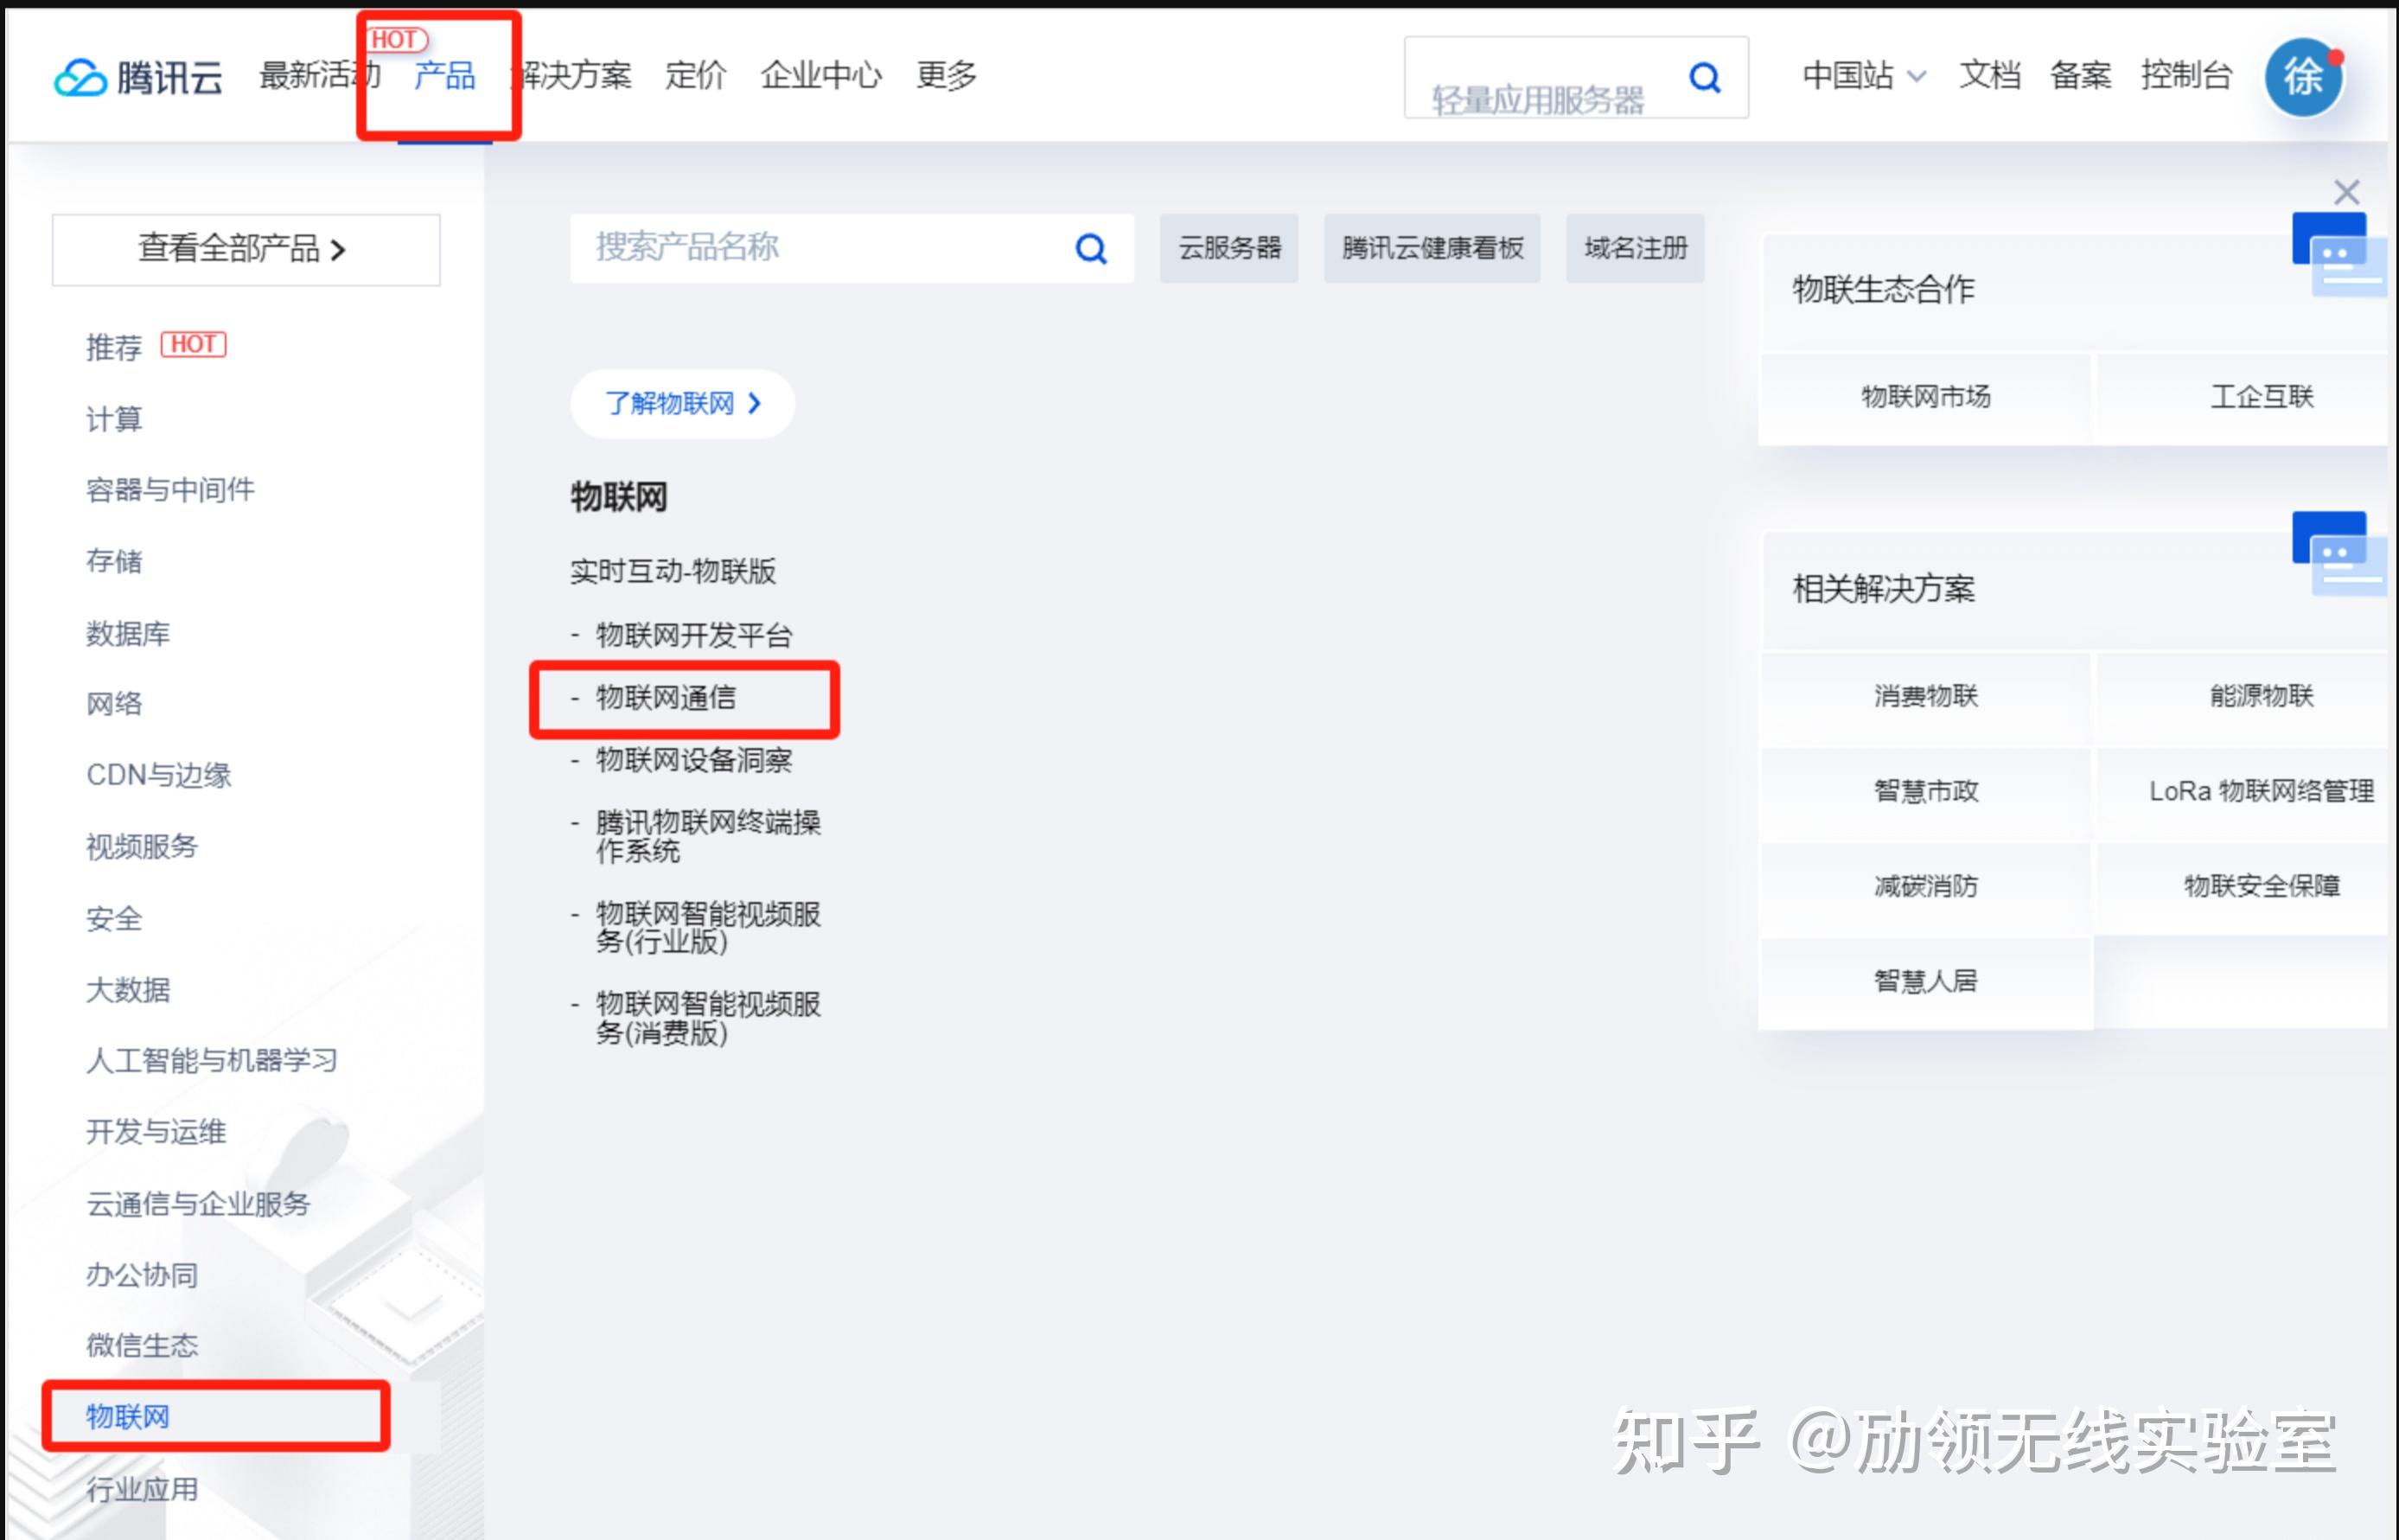
Task: Open 了解物联网 link
Action: [683, 404]
